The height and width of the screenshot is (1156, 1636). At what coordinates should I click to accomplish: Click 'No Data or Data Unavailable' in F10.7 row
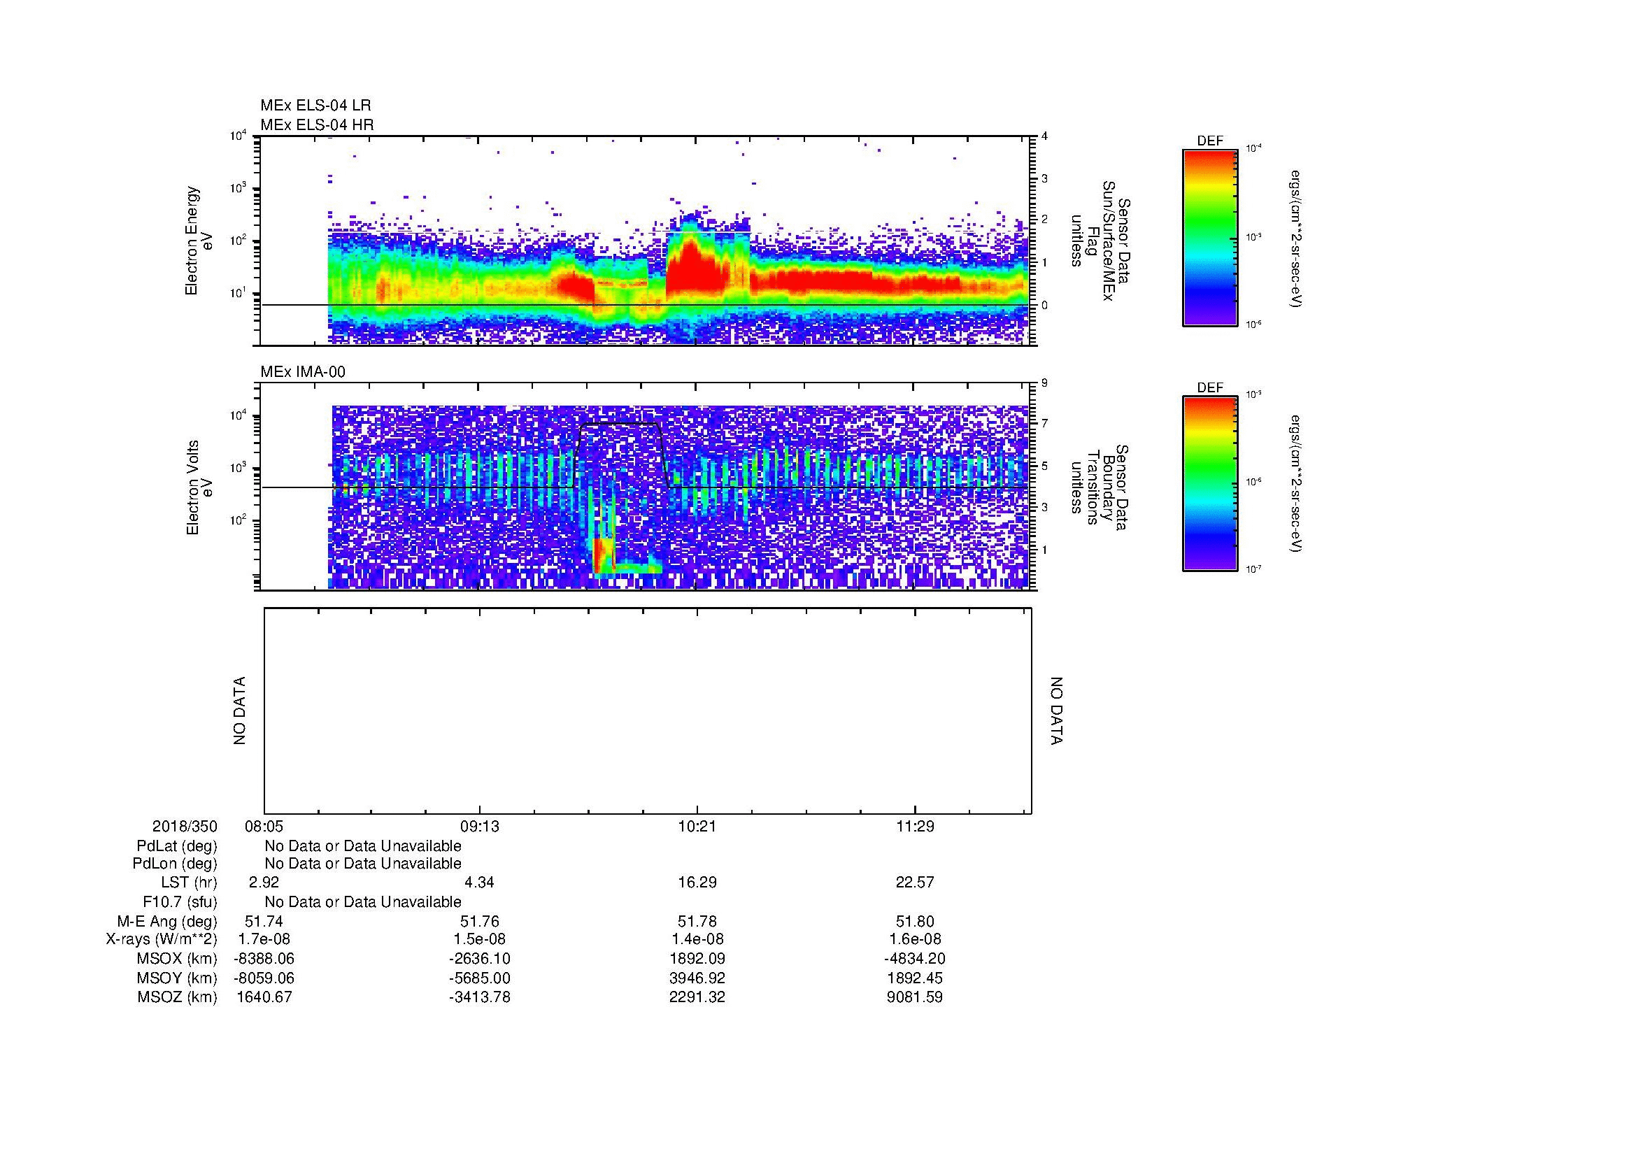coord(363,902)
